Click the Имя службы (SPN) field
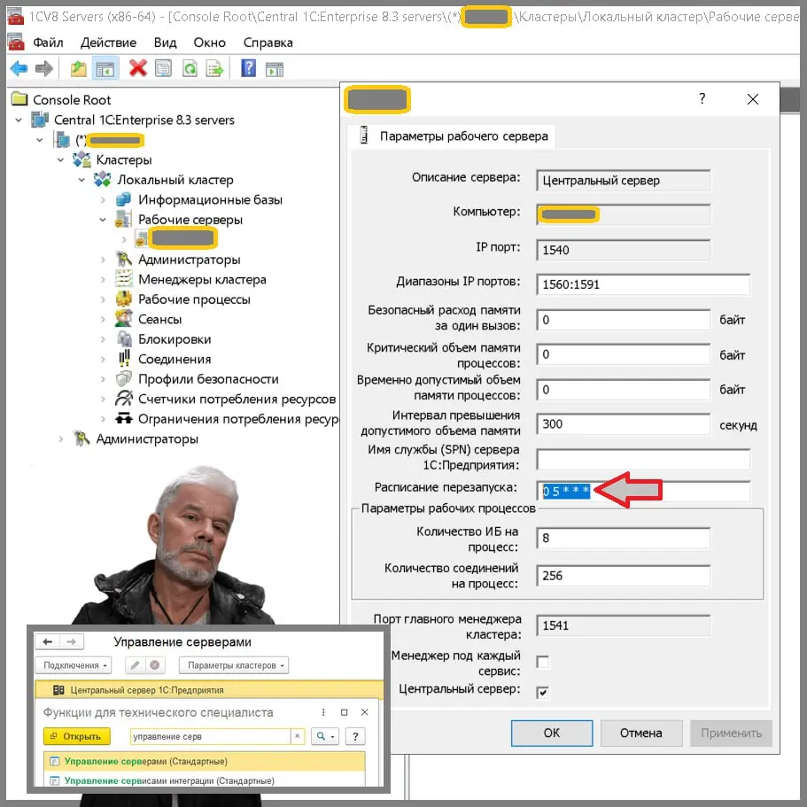 pos(643,459)
